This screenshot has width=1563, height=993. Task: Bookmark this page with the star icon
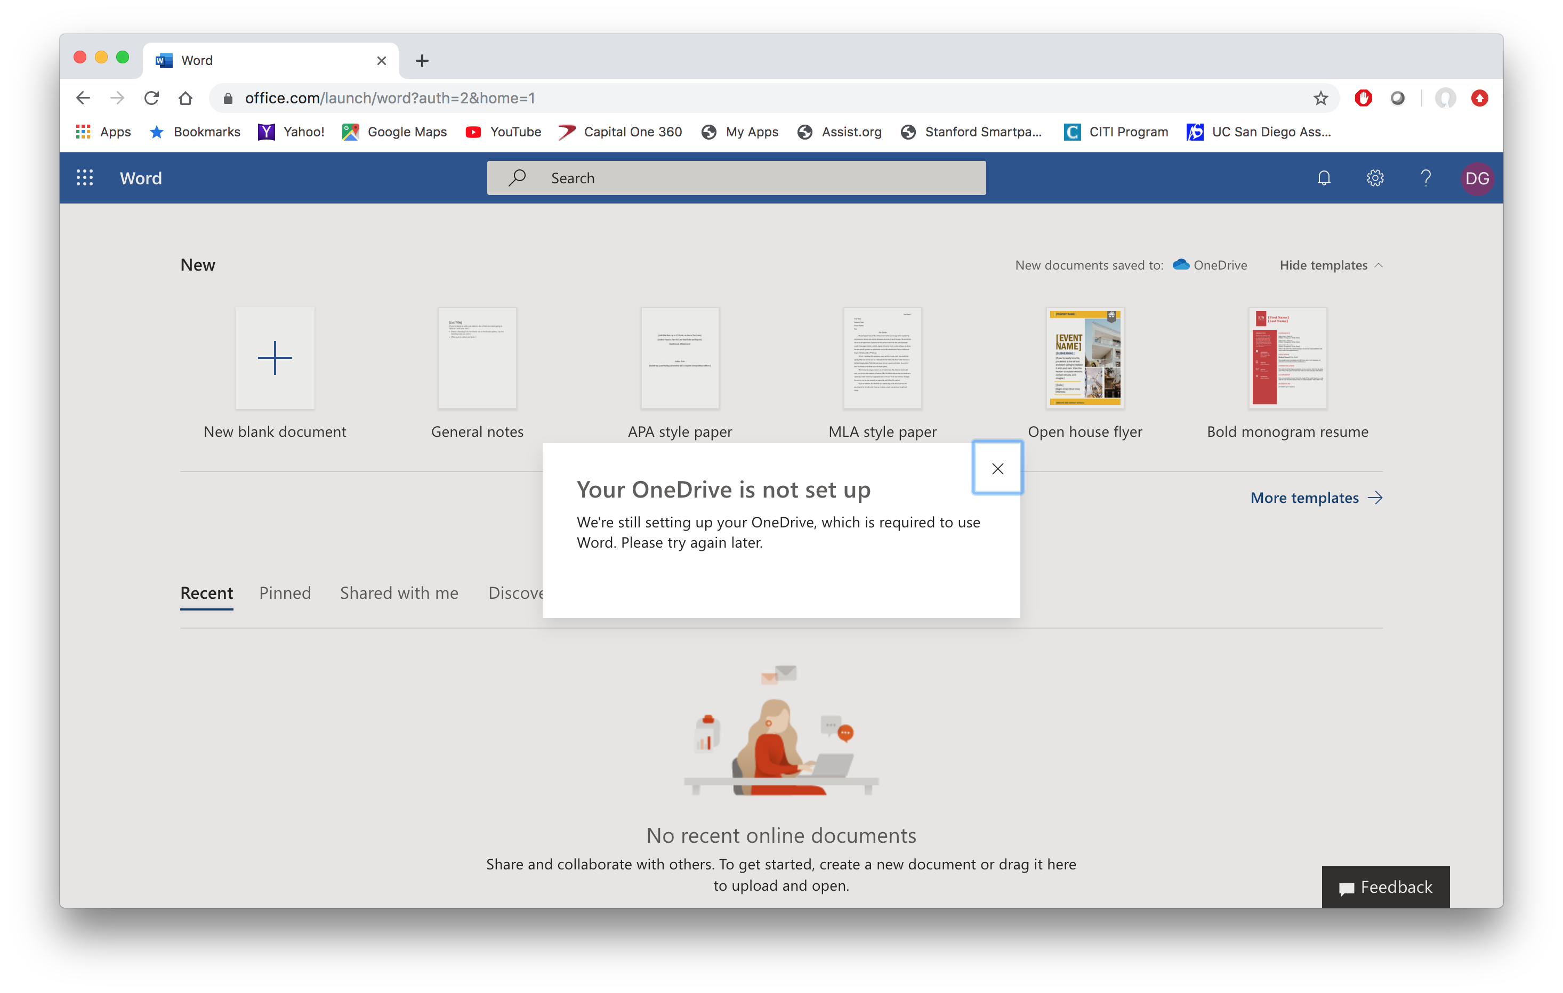(x=1320, y=98)
